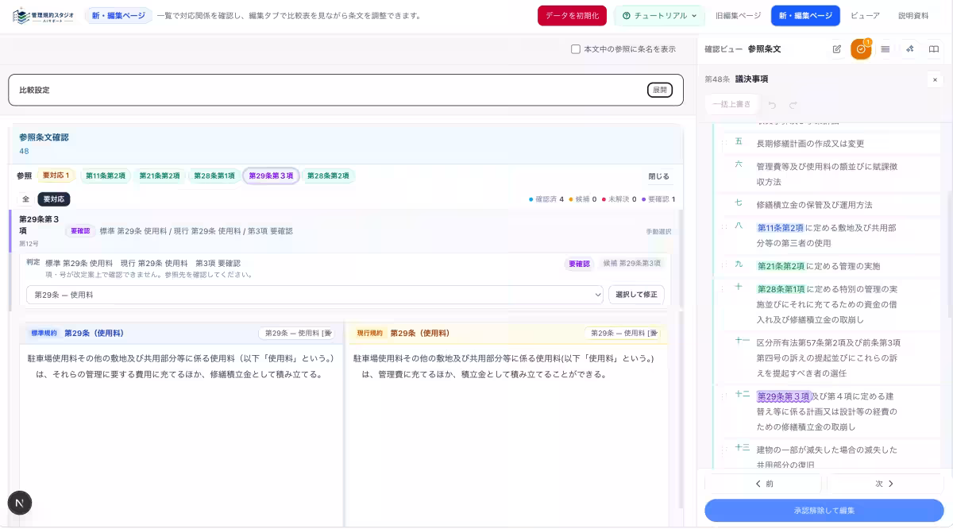This screenshot has width=953, height=529.
Task: Select the 第11条第2項 reference chip
Action: pyautogui.click(x=106, y=176)
